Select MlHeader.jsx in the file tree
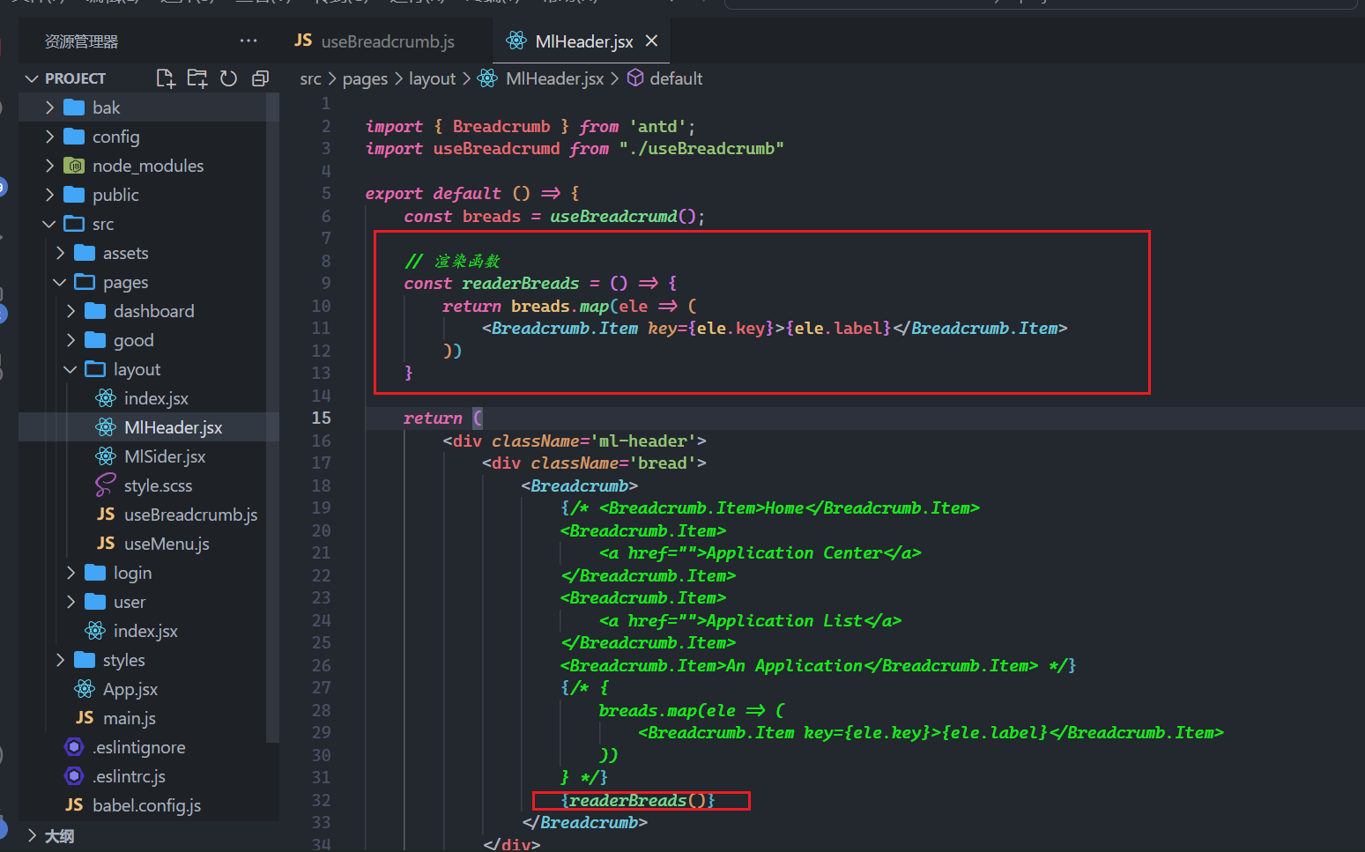Screen dimensions: 1365x852 tap(173, 427)
